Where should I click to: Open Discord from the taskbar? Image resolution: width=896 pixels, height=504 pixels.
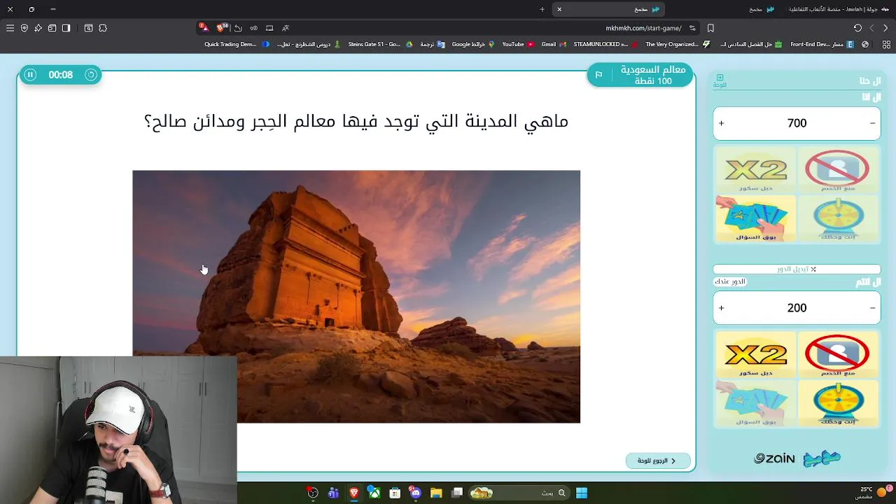pos(416,493)
